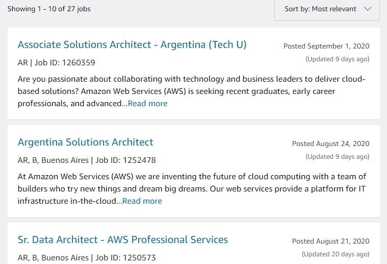Open the "Sort by: Most relevant" dropdown

coord(321,9)
